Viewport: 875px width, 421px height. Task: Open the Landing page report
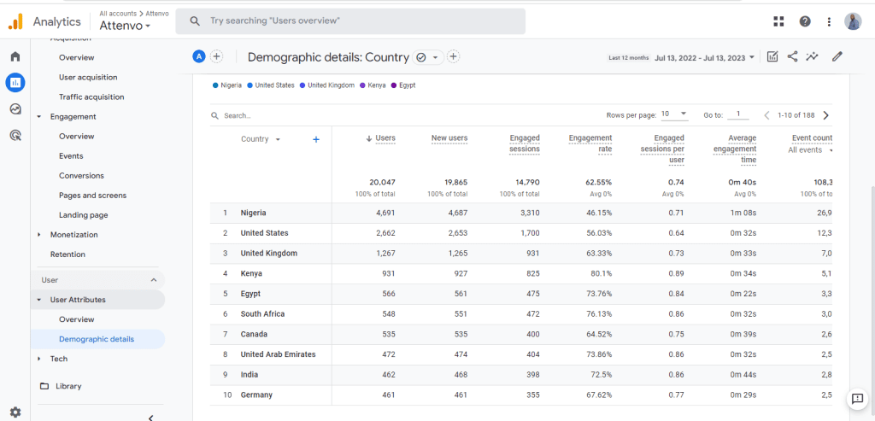click(84, 215)
